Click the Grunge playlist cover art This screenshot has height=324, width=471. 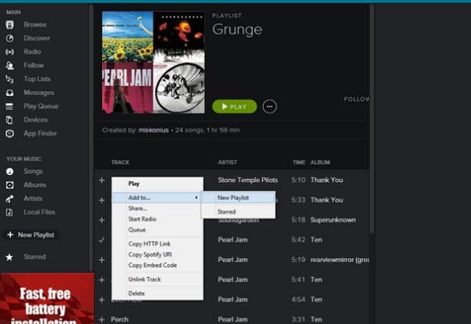[153, 63]
